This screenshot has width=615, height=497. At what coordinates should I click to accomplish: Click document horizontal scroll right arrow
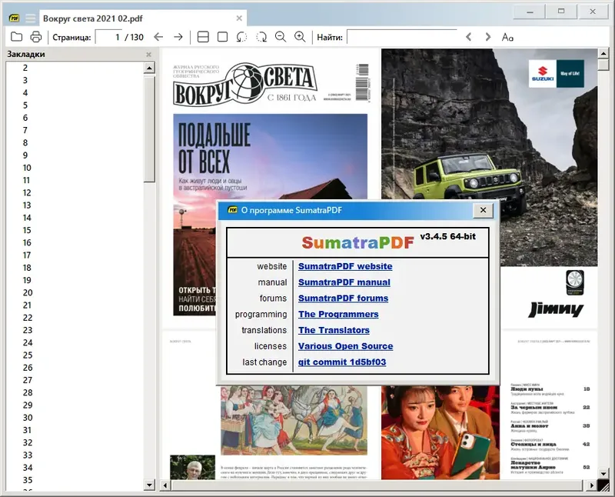pos(592,485)
